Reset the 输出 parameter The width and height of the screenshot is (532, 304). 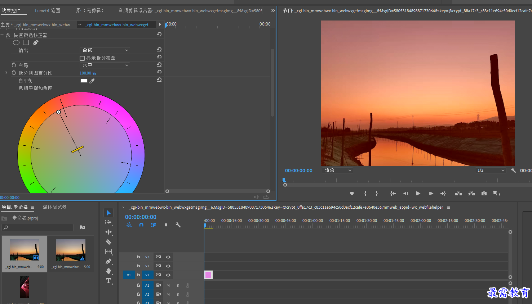pos(159,50)
